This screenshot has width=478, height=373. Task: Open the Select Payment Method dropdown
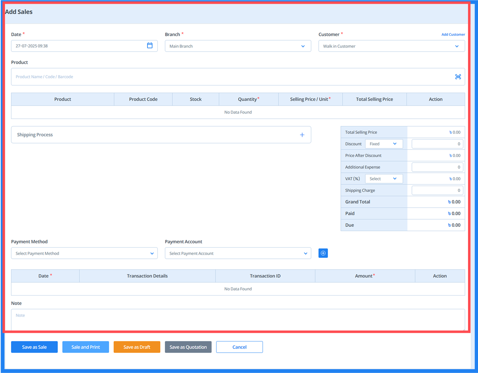pyautogui.click(x=84, y=253)
